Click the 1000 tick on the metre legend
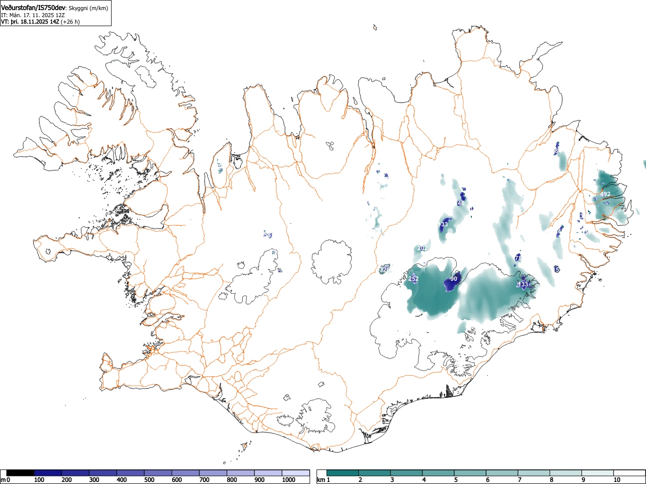The image size is (646, 484). [x=289, y=480]
